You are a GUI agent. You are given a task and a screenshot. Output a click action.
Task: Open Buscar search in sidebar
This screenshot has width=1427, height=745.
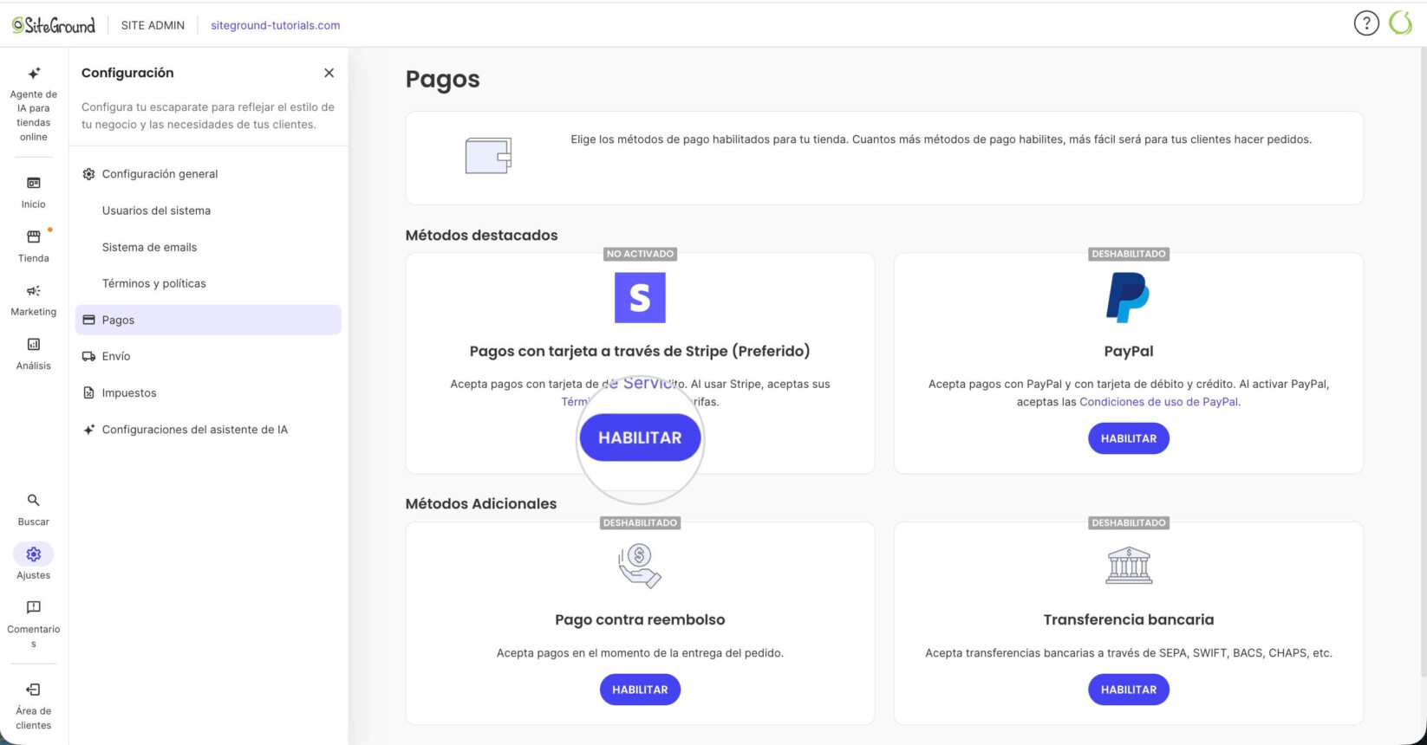pyautogui.click(x=34, y=509)
